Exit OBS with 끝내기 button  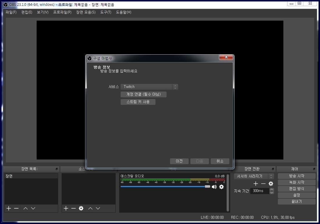click(x=296, y=202)
